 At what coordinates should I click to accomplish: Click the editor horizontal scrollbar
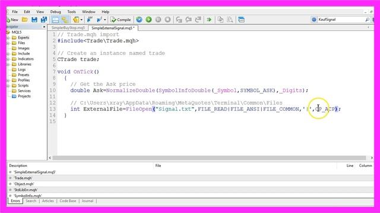point(209,158)
